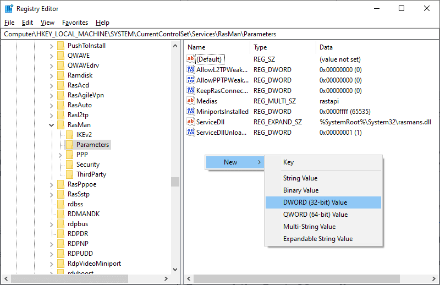Select the Security key in tree
The height and width of the screenshot is (285, 440).
pyautogui.click(x=87, y=165)
